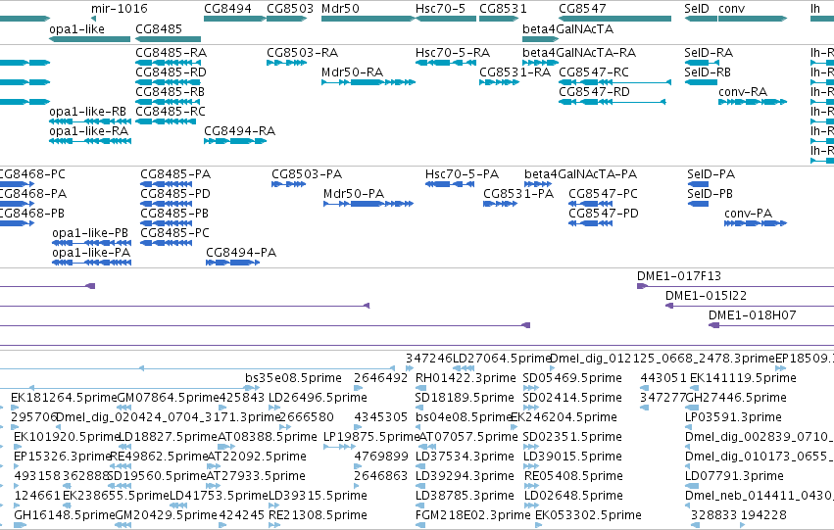Select the RE05408.5prime EST
Viewport: 834px width, 530px height.
[x=531, y=487]
